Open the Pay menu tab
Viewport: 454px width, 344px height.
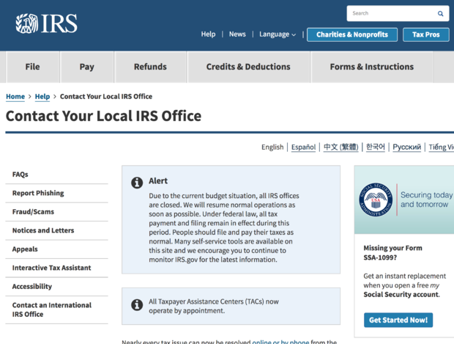(x=86, y=67)
